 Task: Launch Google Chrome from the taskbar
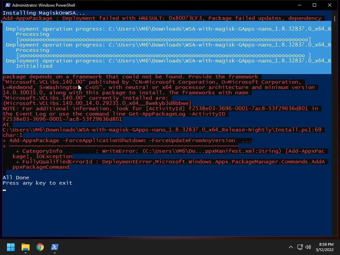coord(40,247)
